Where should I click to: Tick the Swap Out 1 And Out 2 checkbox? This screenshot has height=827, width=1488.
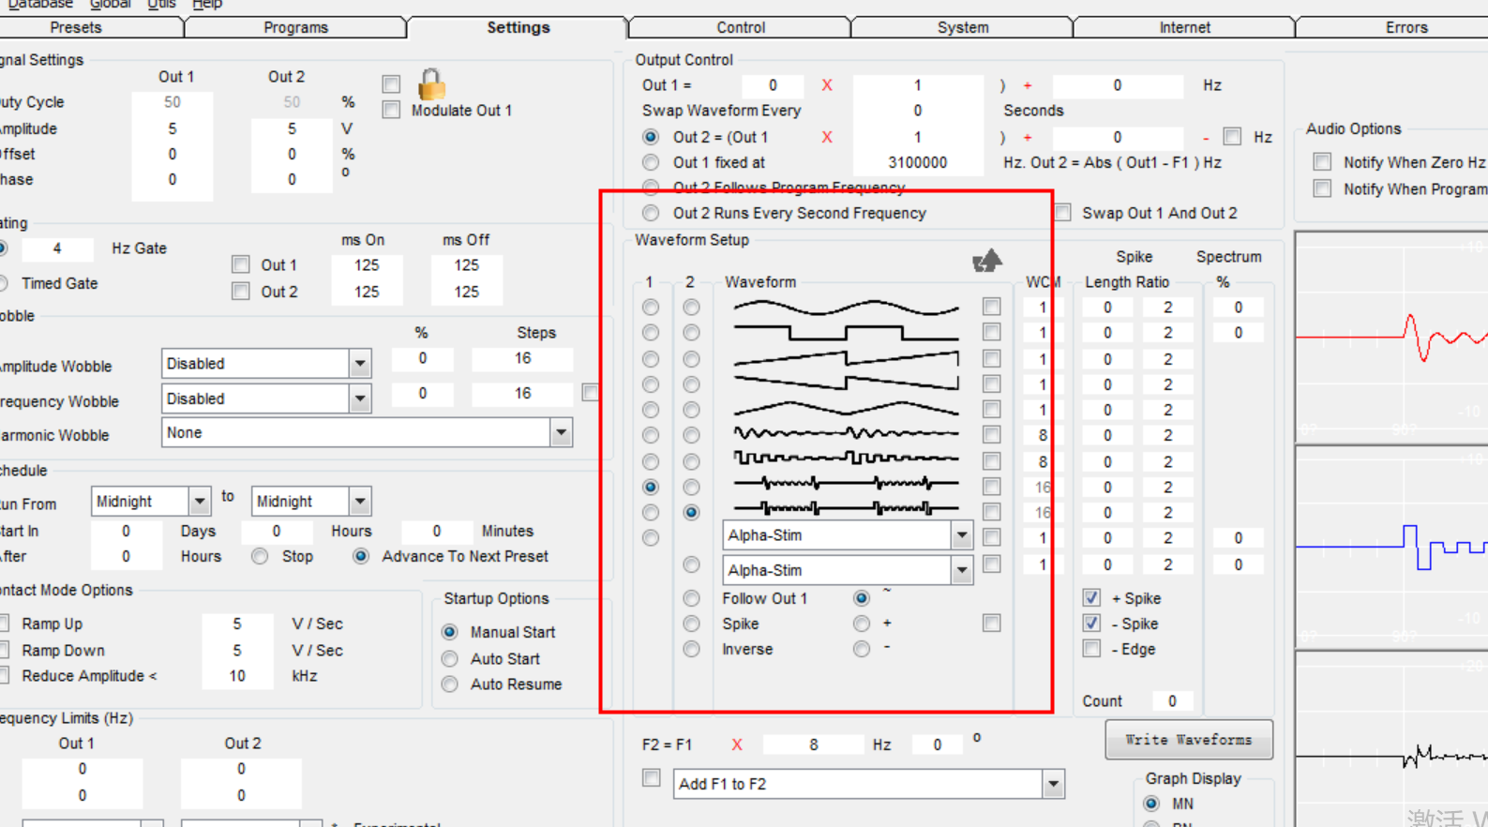point(1062,213)
